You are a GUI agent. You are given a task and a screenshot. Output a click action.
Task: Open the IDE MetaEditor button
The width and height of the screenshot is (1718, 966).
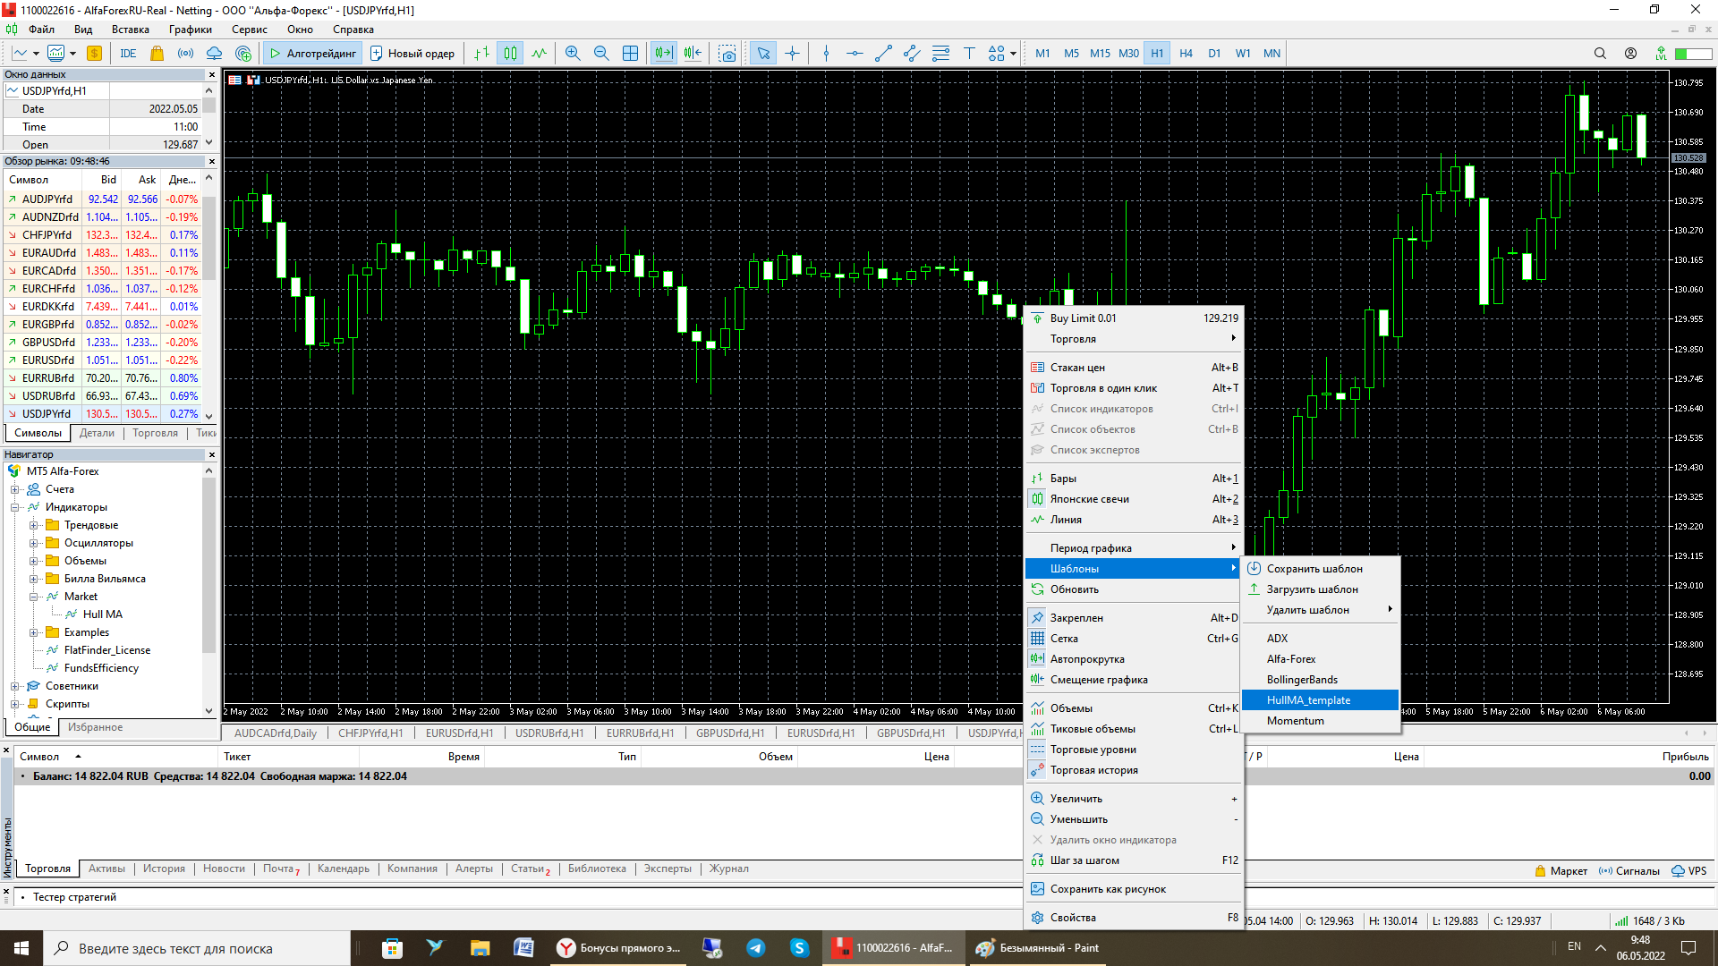click(x=128, y=54)
